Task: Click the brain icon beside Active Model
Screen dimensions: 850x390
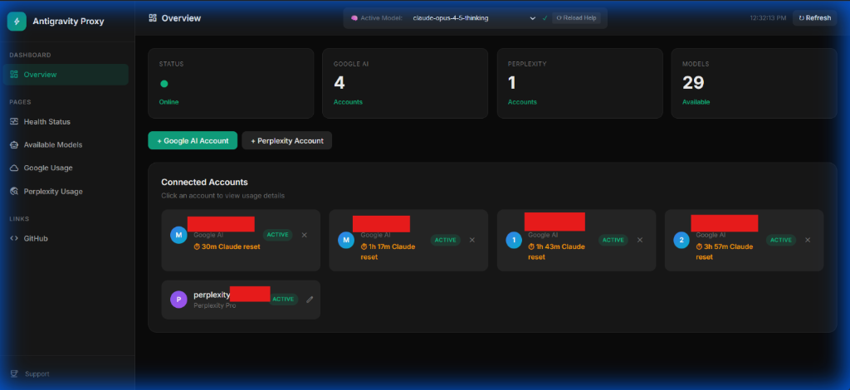Action: coord(354,18)
